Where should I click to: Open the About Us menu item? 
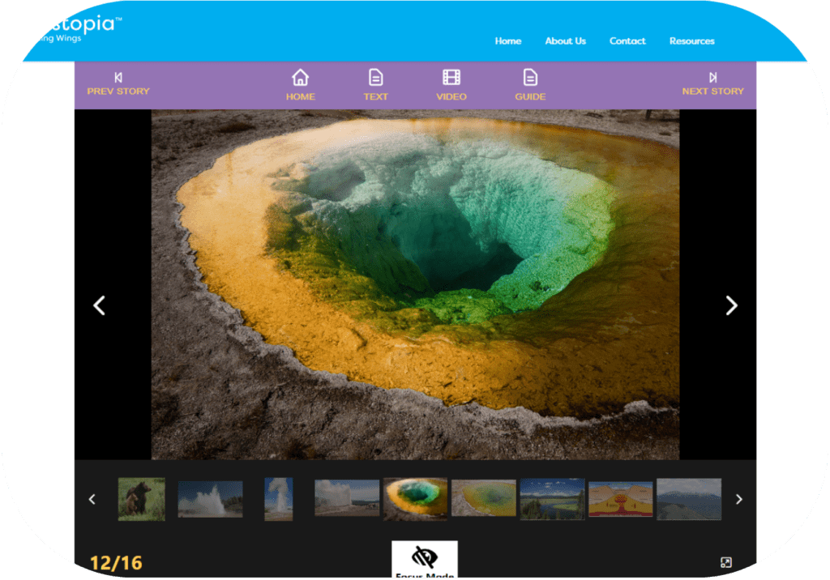(565, 41)
